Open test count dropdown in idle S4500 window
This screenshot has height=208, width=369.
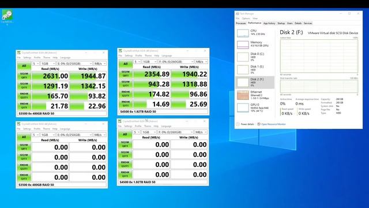(137, 132)
